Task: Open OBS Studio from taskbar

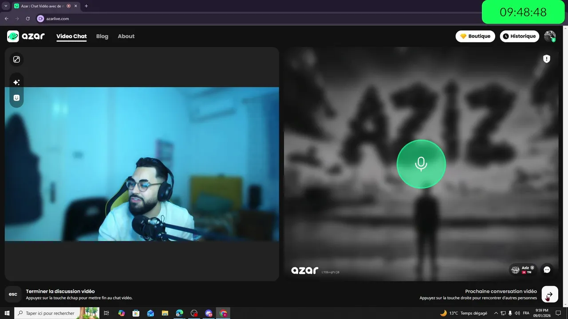Action: 194,313
